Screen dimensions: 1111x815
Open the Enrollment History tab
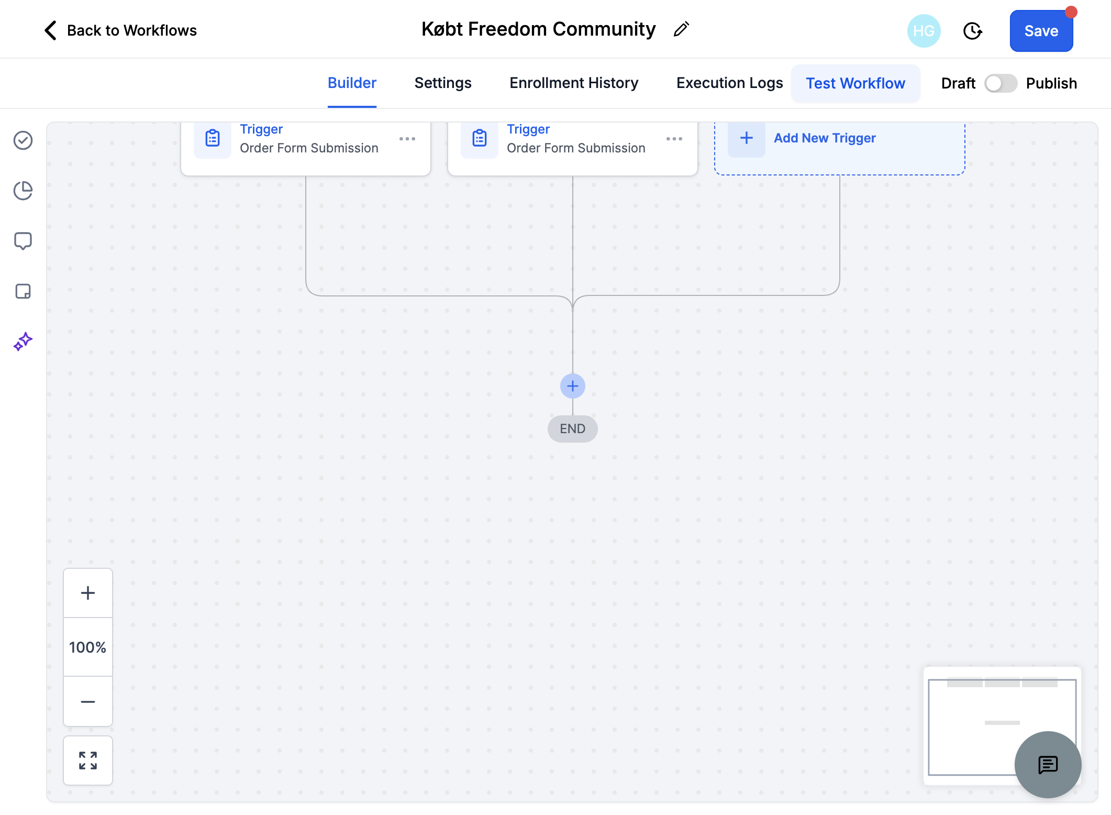(574, 83)
